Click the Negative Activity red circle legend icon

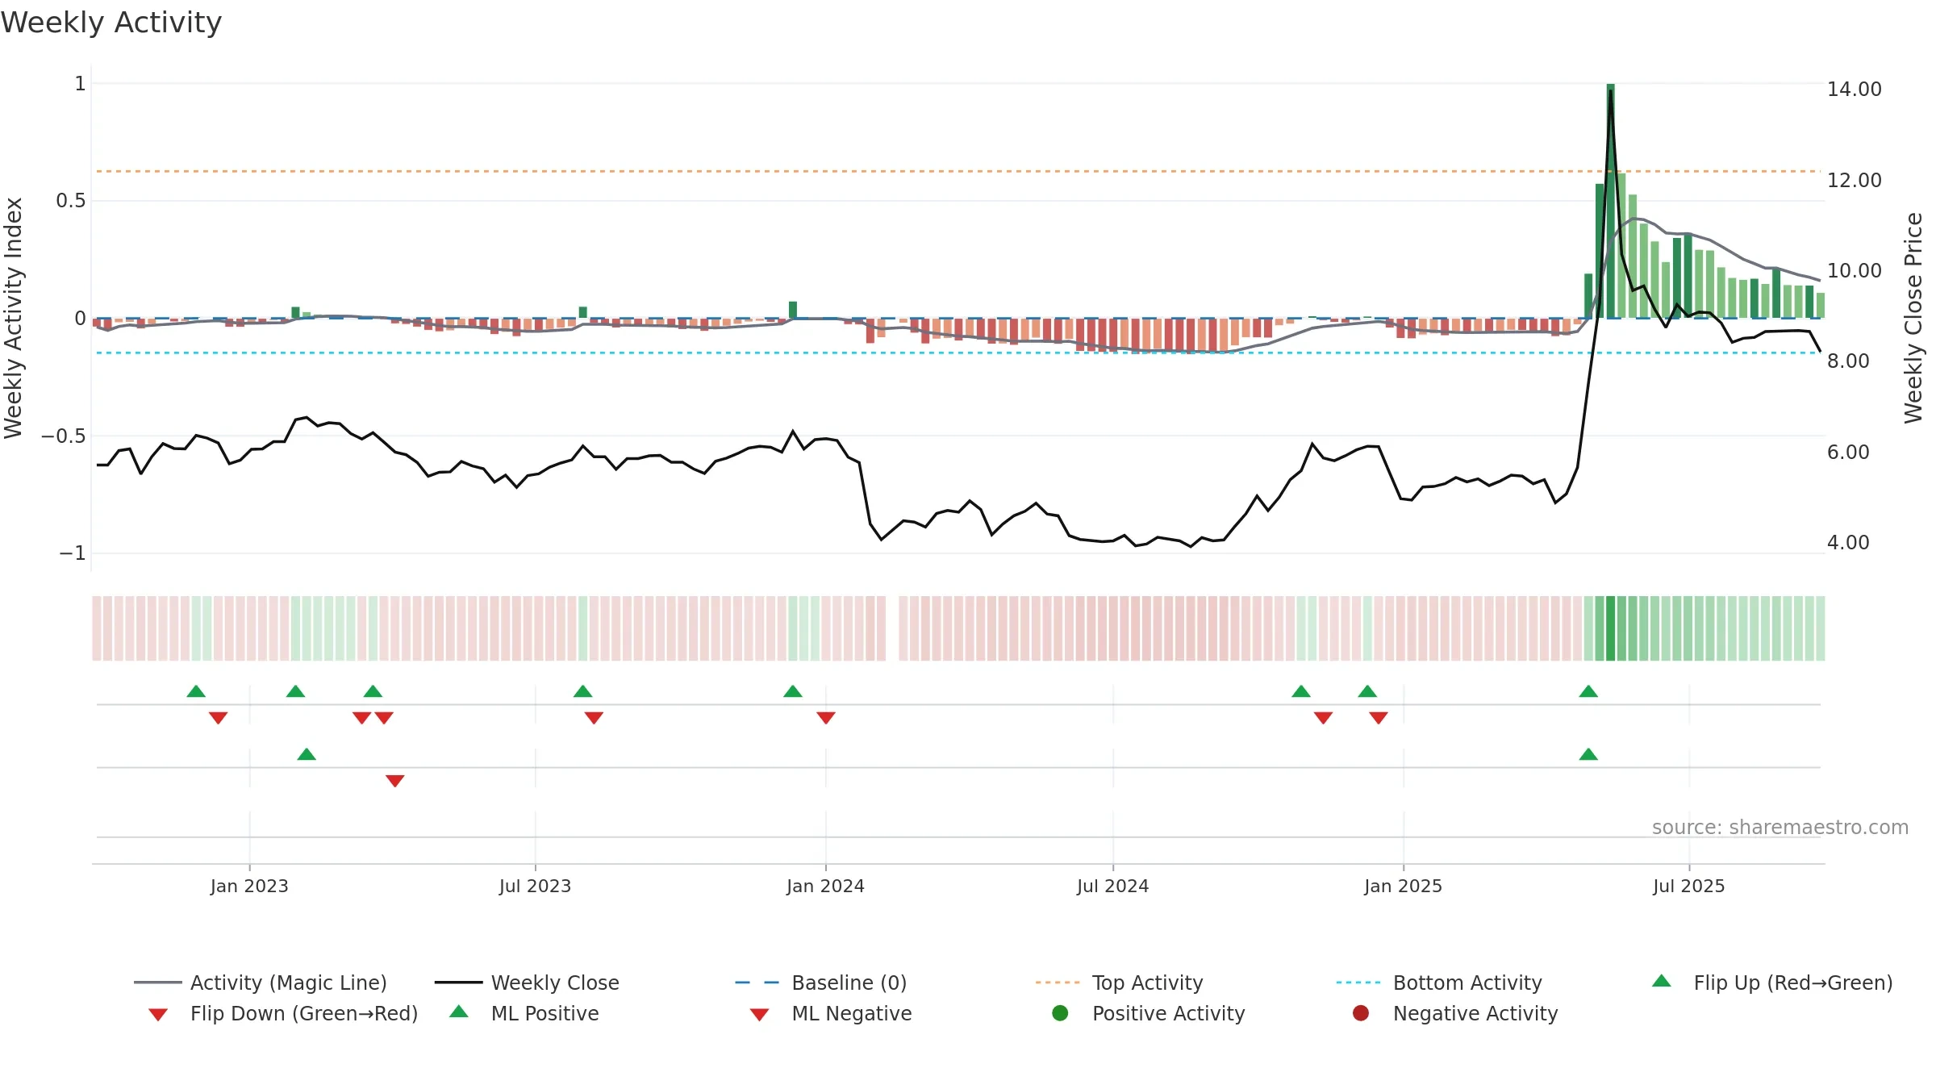(1361, 1013)
